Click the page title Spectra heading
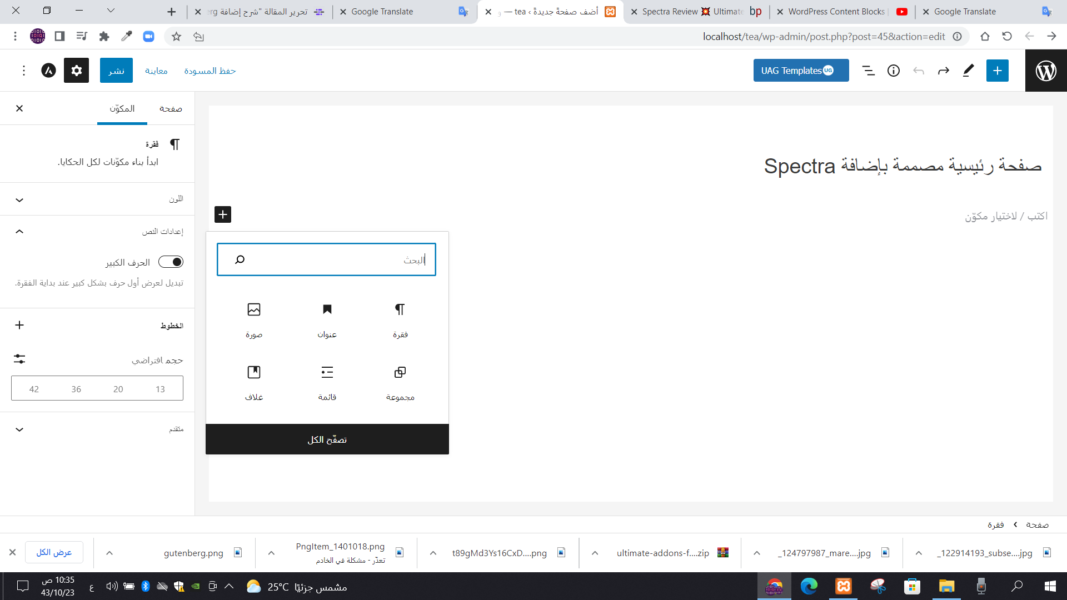This screenshot has height=600, width=1067. pos(903,166)
